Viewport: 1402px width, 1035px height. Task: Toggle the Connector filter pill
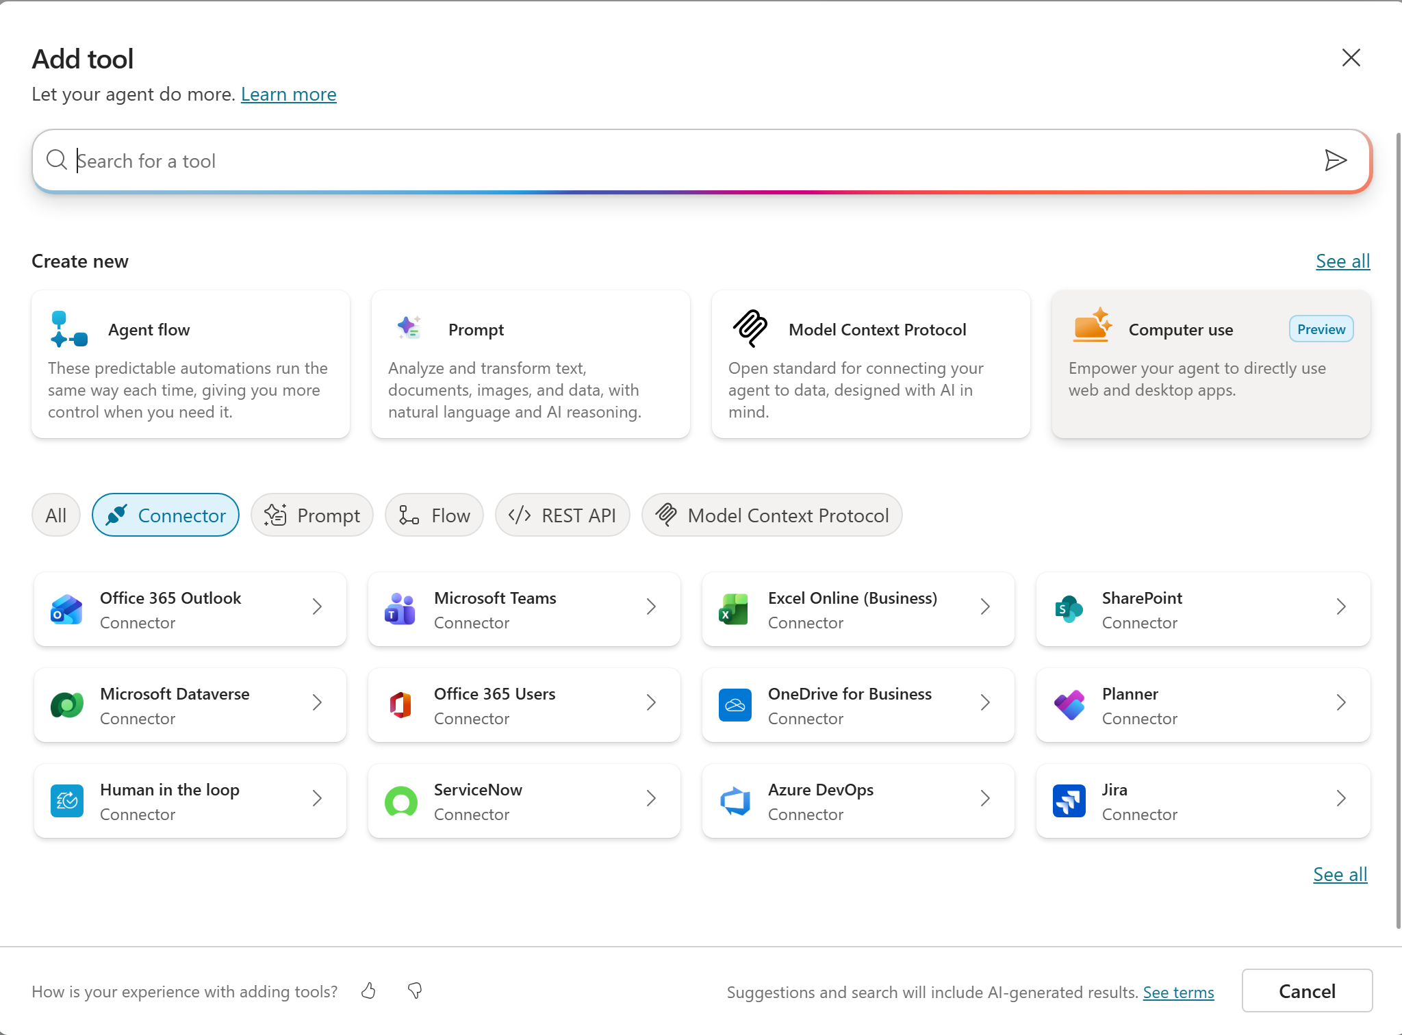pos(166,515)
